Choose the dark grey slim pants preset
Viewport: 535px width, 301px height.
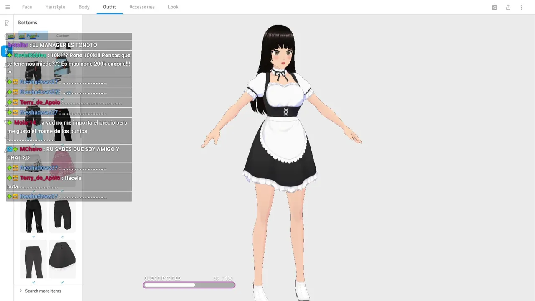tap(34, 259)
